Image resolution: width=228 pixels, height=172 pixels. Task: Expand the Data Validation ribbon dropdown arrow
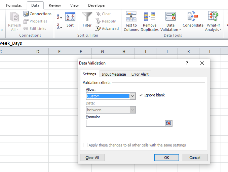coord(180,30)
